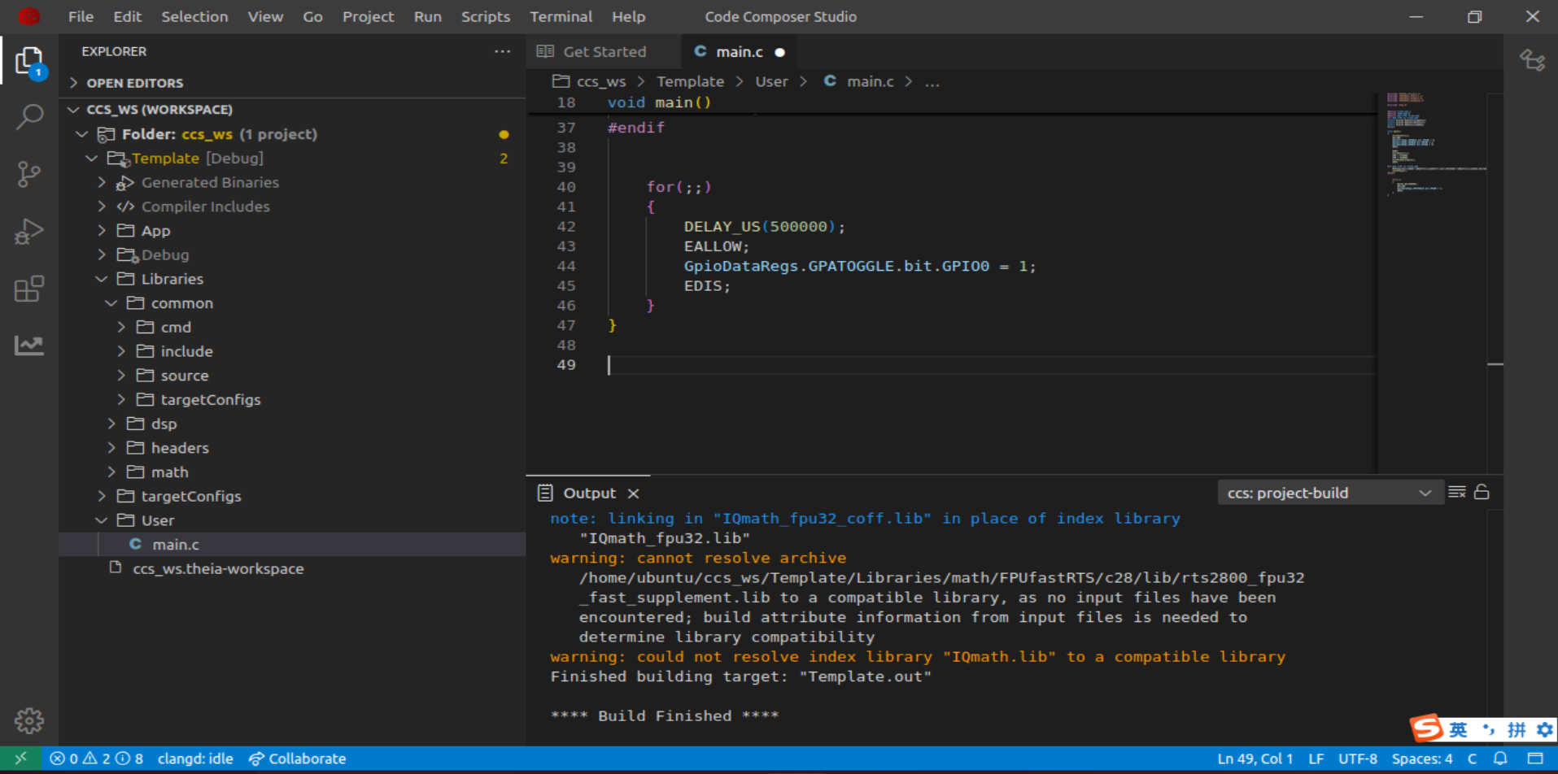Click User in the breadcrumb path
This screenshot has height=774, width=1558.
pyautogui.click(x=771, y=81)
